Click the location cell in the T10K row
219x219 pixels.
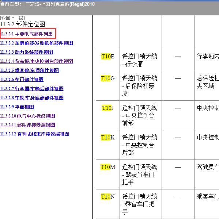coord(207,145)
